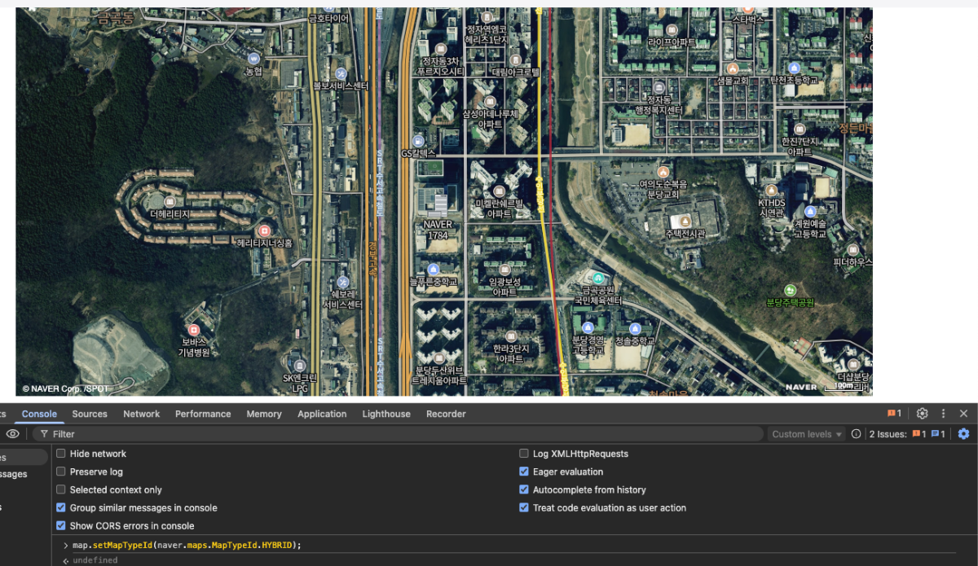This screenshot has height=566, width=978.
Task: Select the 정자동 행정복지센터 marker
Action: [x=659, y=87]
